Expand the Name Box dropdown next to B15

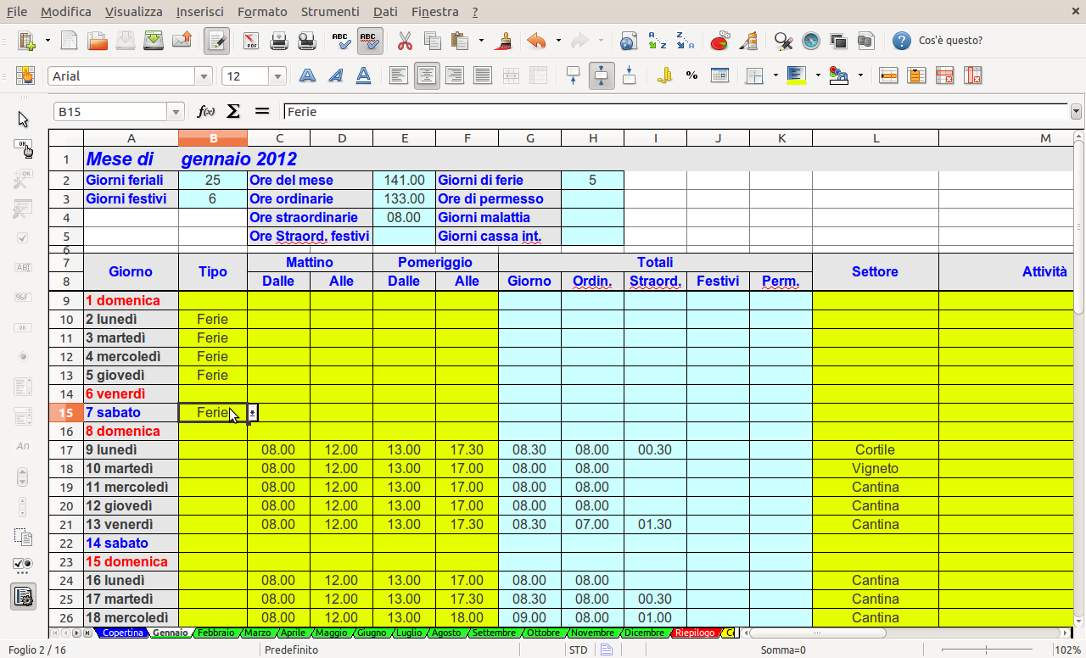click(176, 112)
